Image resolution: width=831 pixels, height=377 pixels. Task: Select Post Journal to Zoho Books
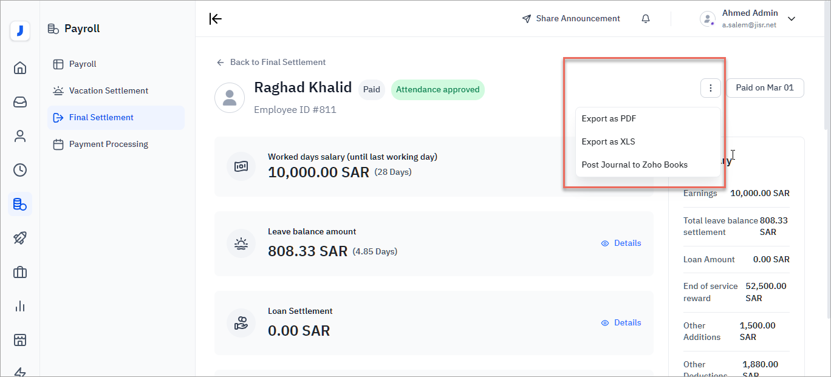(634, 165)
